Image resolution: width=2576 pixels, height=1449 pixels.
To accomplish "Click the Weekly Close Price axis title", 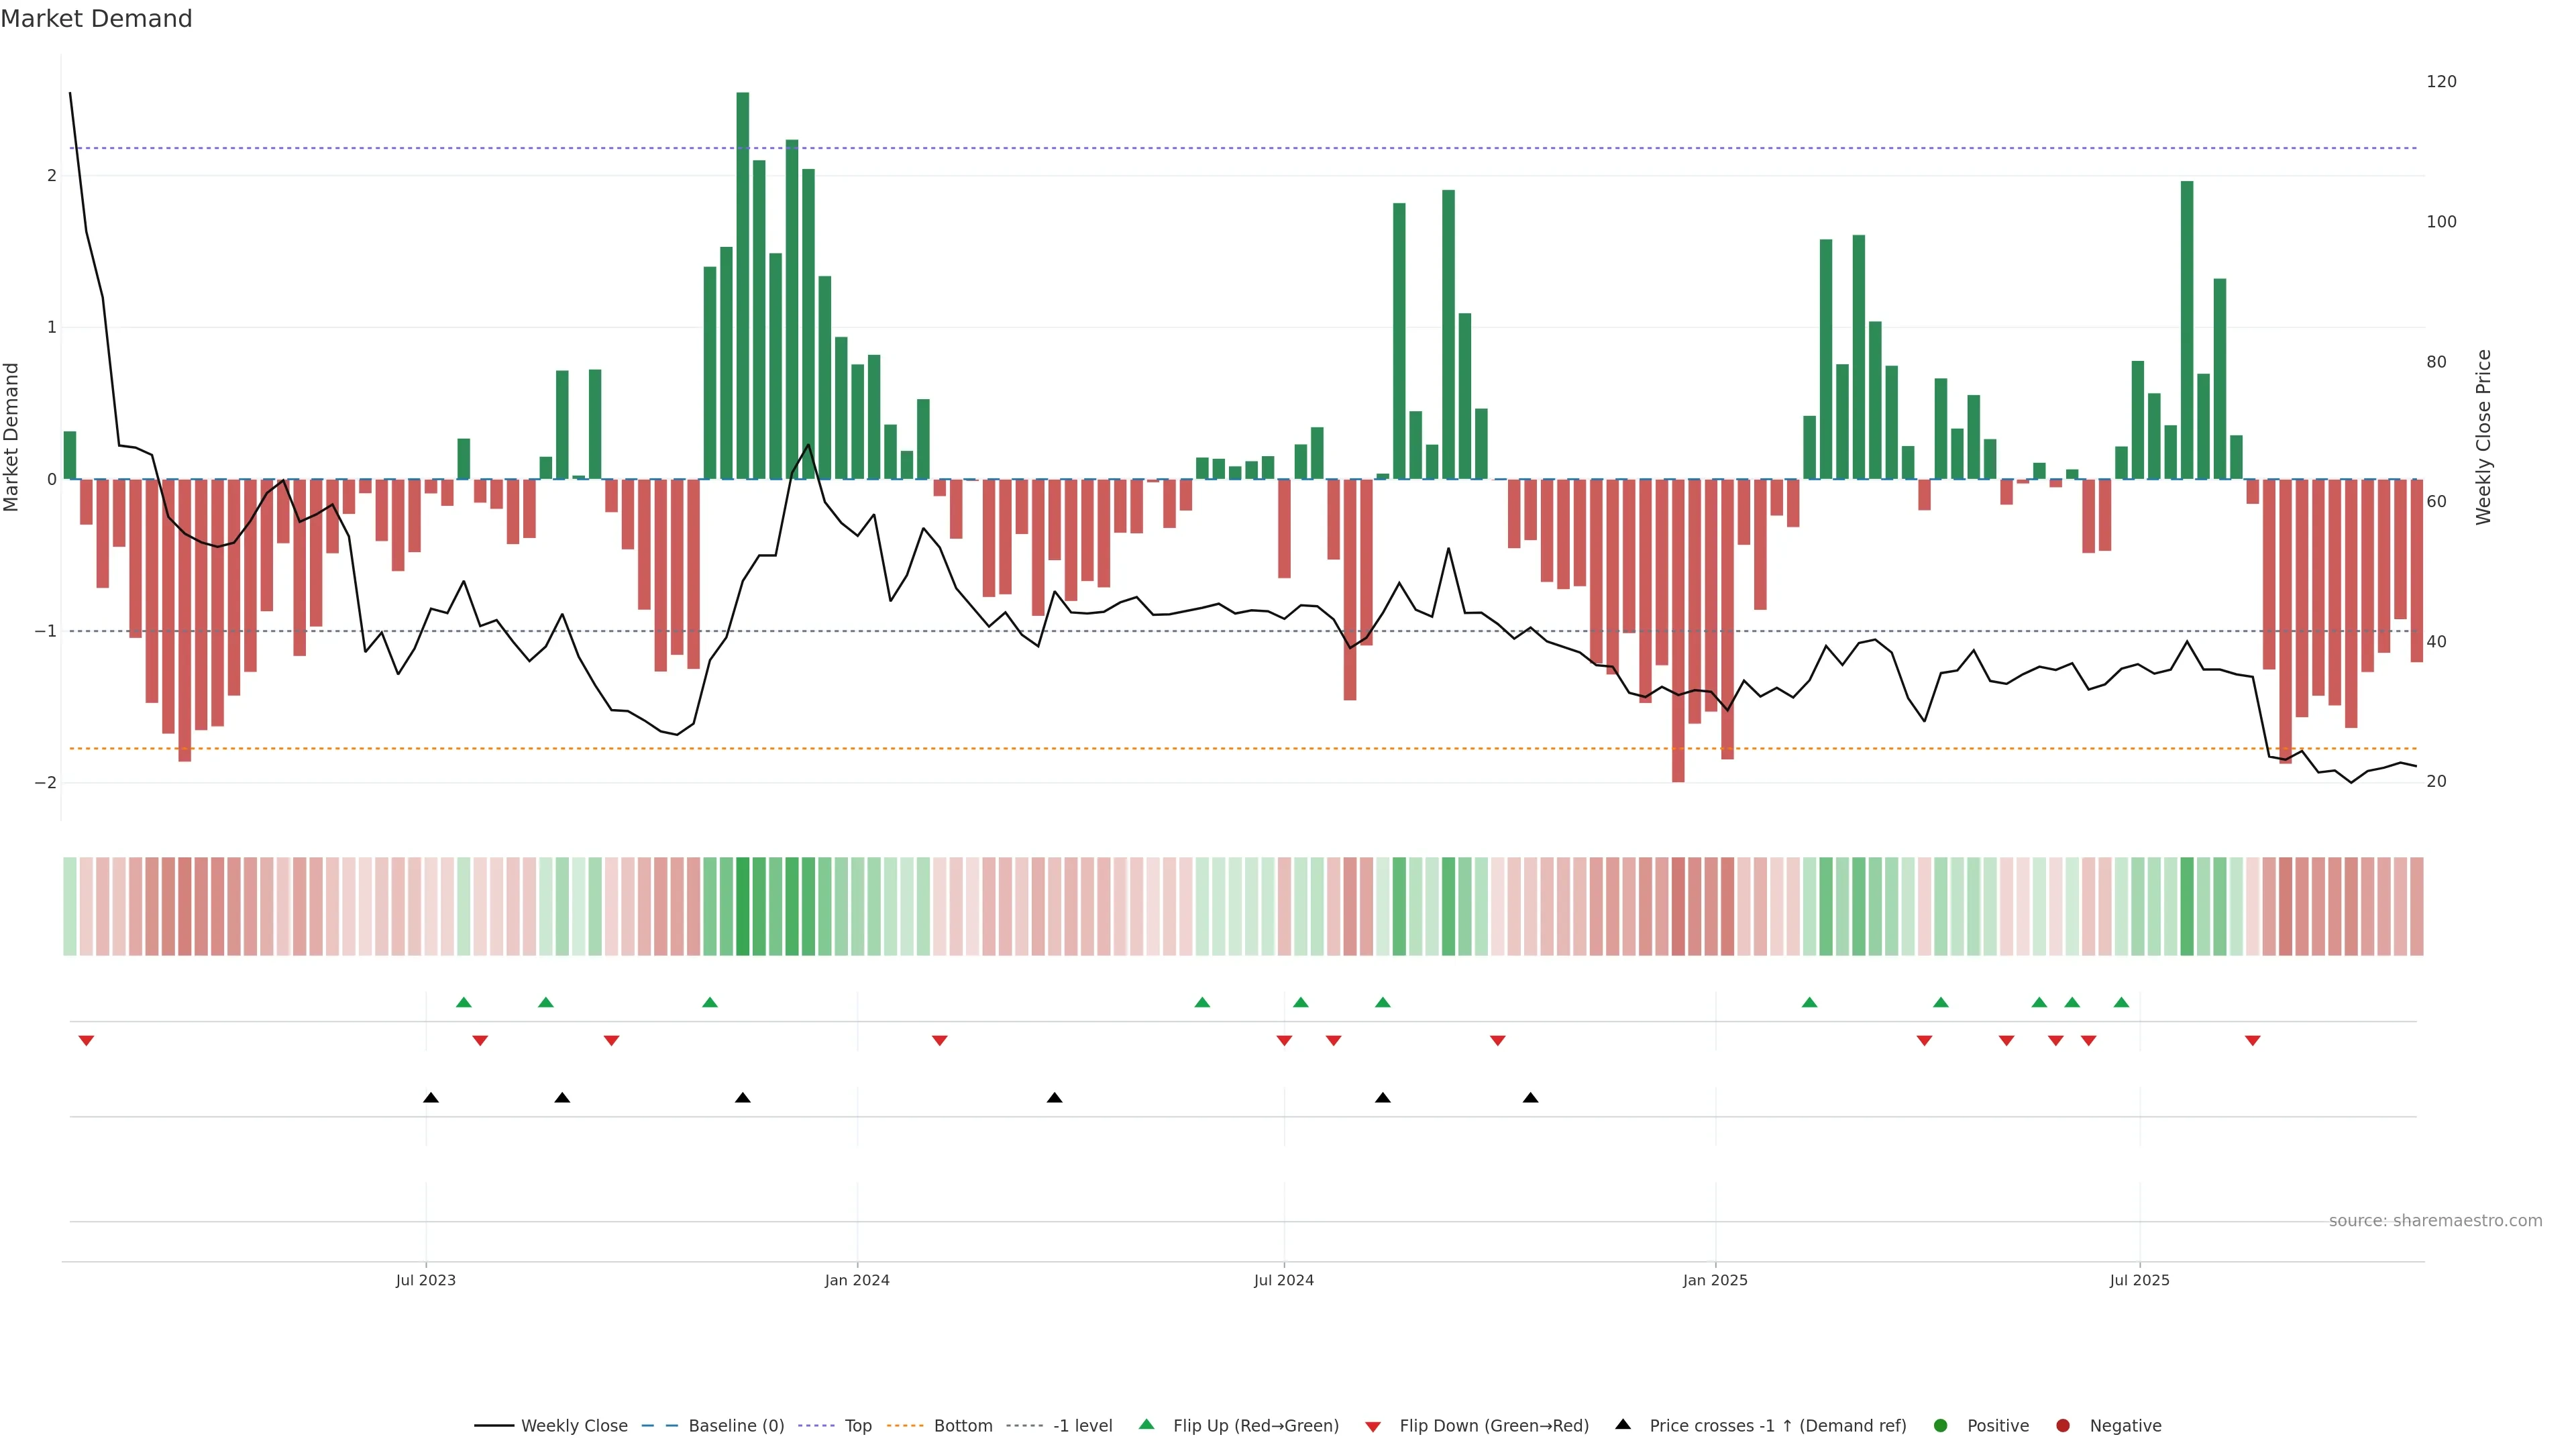I will coord(2483,437).
